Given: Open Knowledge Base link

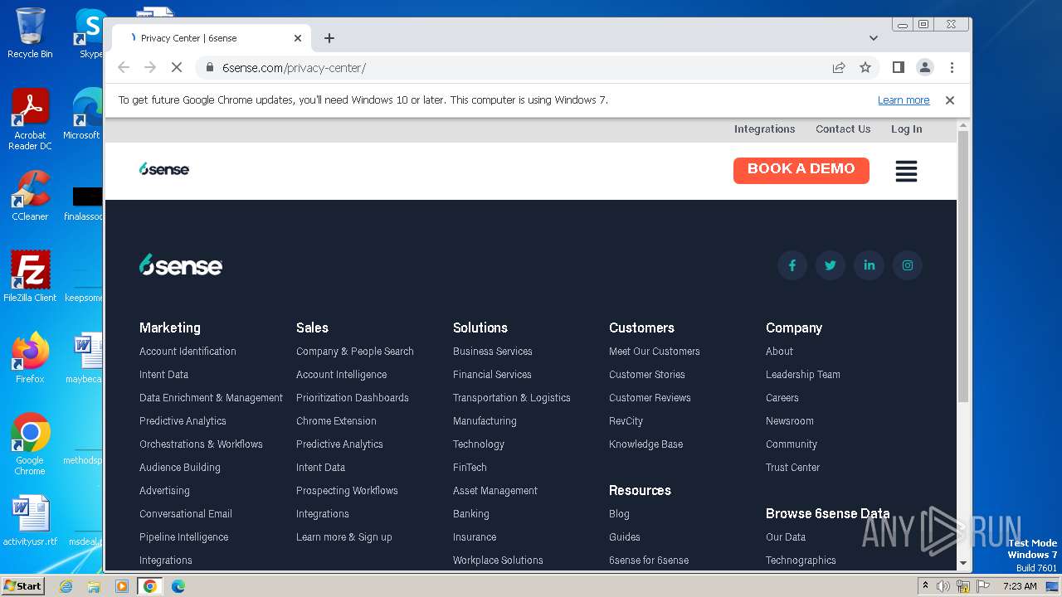Looking at the screenshot, I should click(x=646, y=444).
